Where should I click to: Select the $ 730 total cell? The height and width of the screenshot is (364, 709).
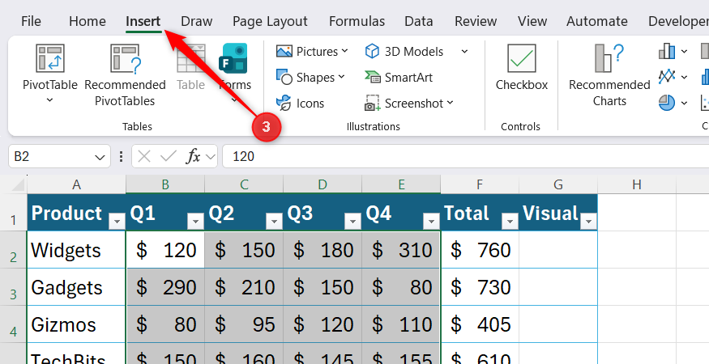point(480,287)
